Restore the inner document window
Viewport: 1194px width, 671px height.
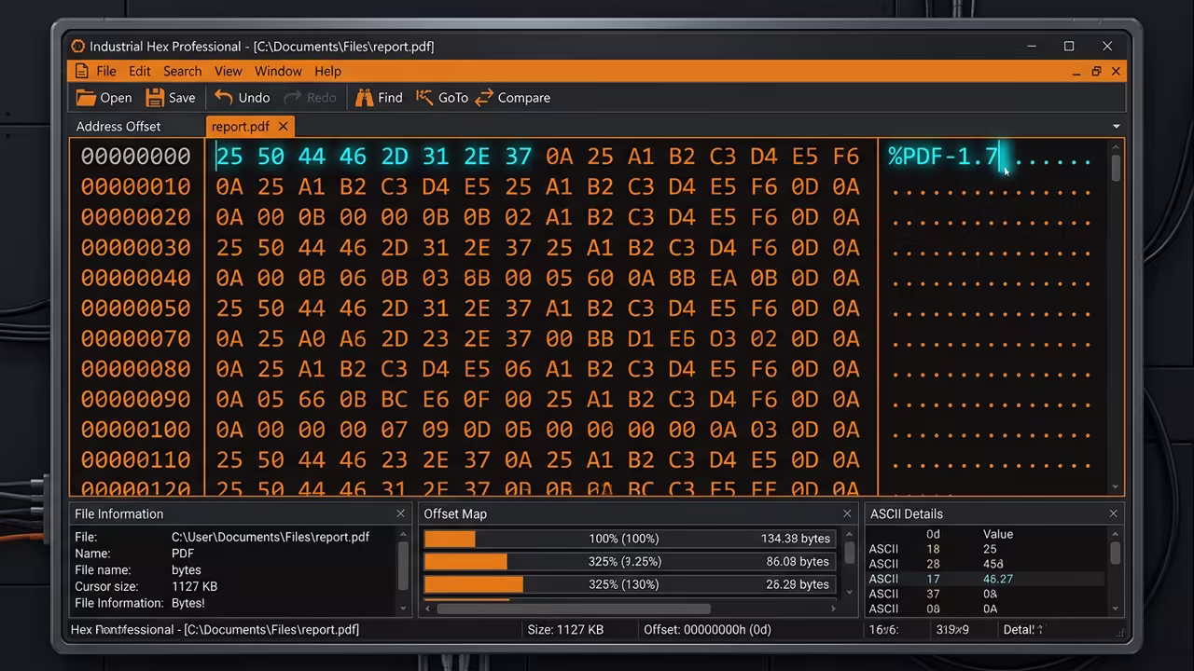[x=1096, y=72]
